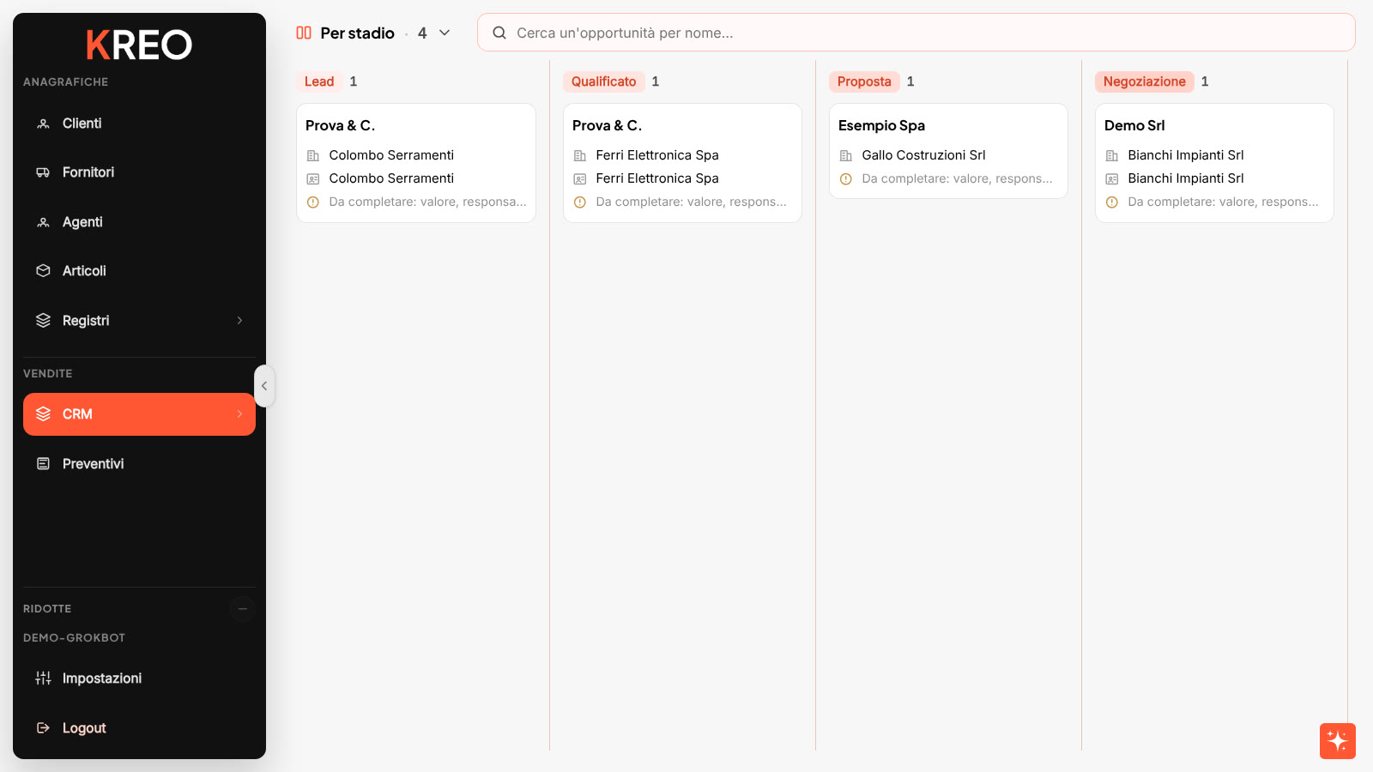Open the AI sparkle assistant button
The height and width of the screenshot is (772, 1373).
(x=1338, y=741)
